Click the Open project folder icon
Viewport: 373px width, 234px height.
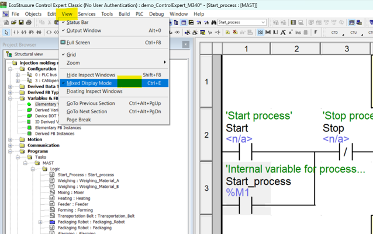(13, 22)
